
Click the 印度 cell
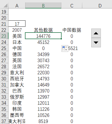click(x=17, y=103)
